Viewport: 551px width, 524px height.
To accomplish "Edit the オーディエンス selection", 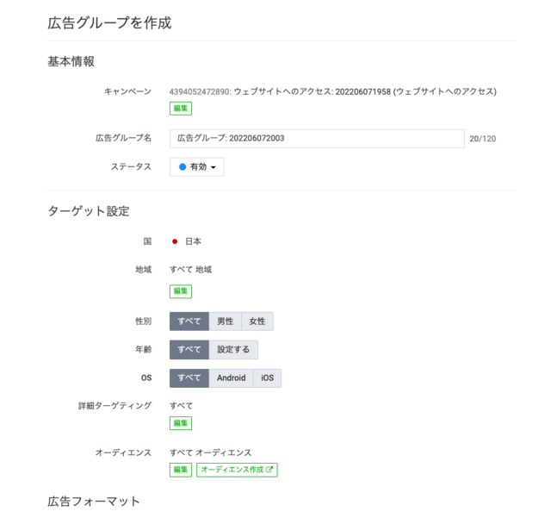I will 181,470.
